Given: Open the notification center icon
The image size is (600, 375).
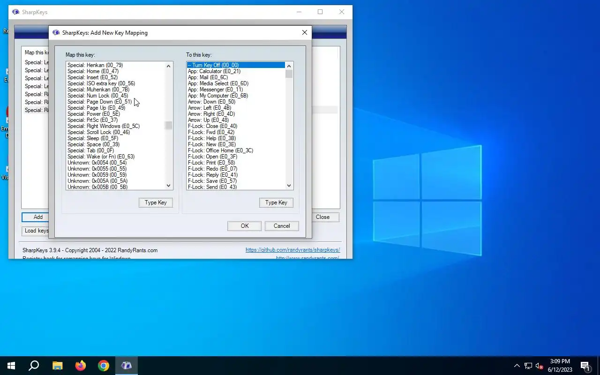Looking at the screenshot, I should tap(585, 366).
